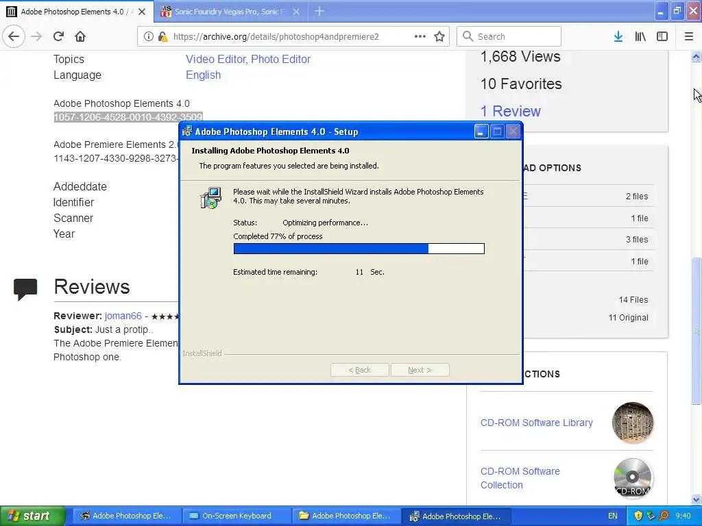The image size is (702, 526).
Task: Click the 11 Original files entry
Action: (x=628, y=318)
